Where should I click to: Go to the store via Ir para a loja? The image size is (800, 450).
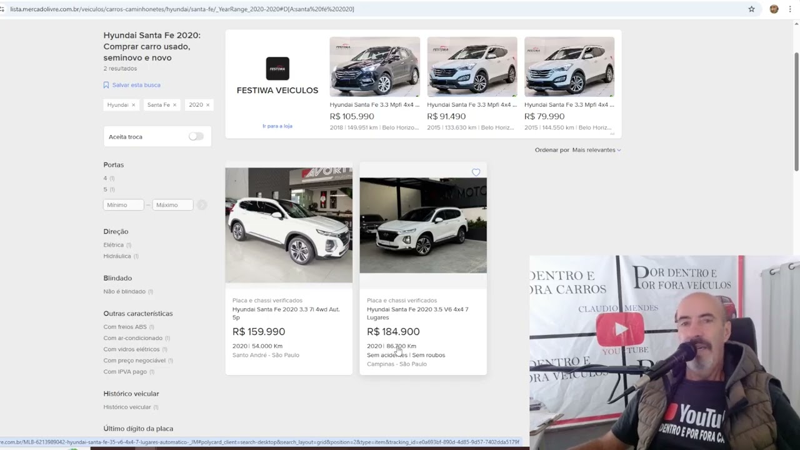click(x=277, y=126)
